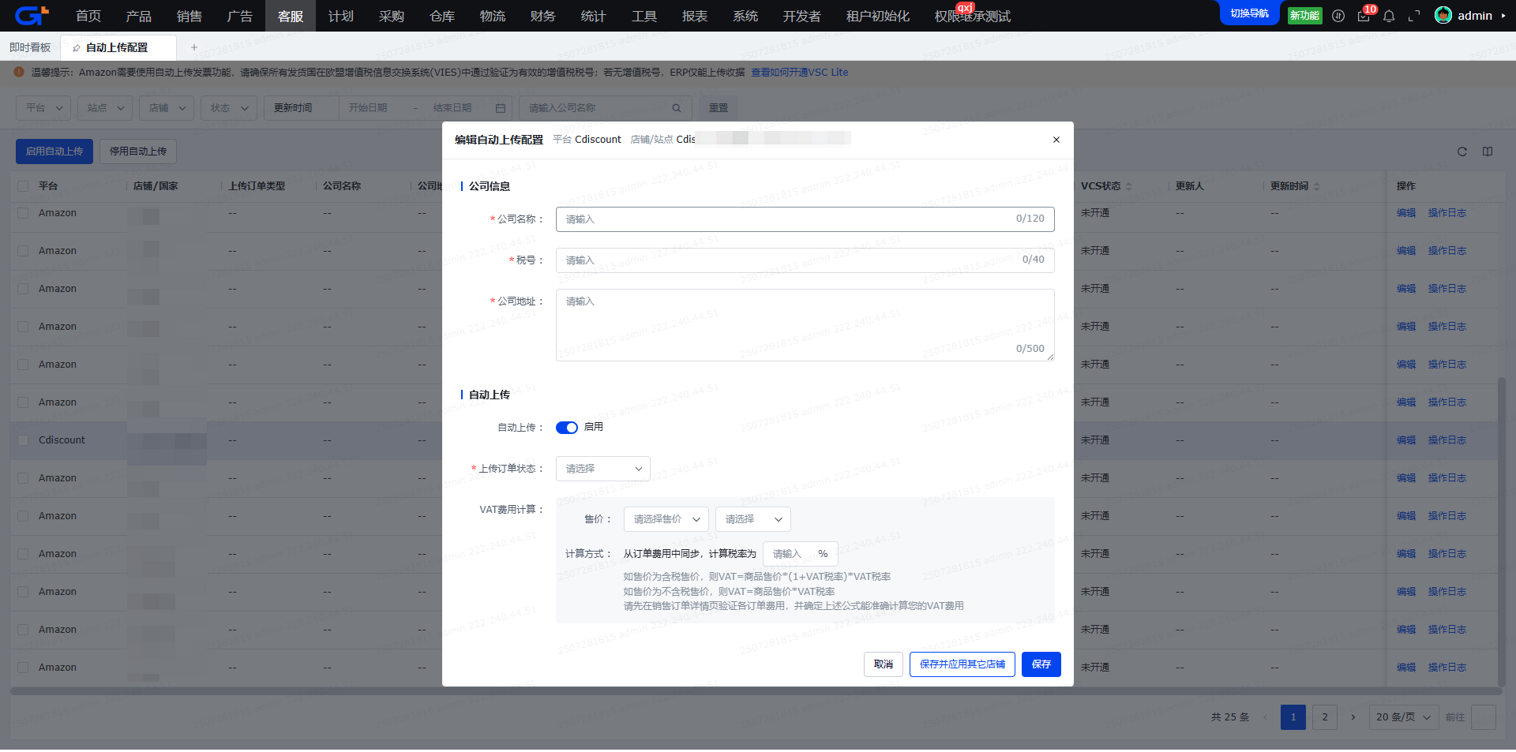Click the warning tip icon
1516x752 pixels.
[19, 72]
